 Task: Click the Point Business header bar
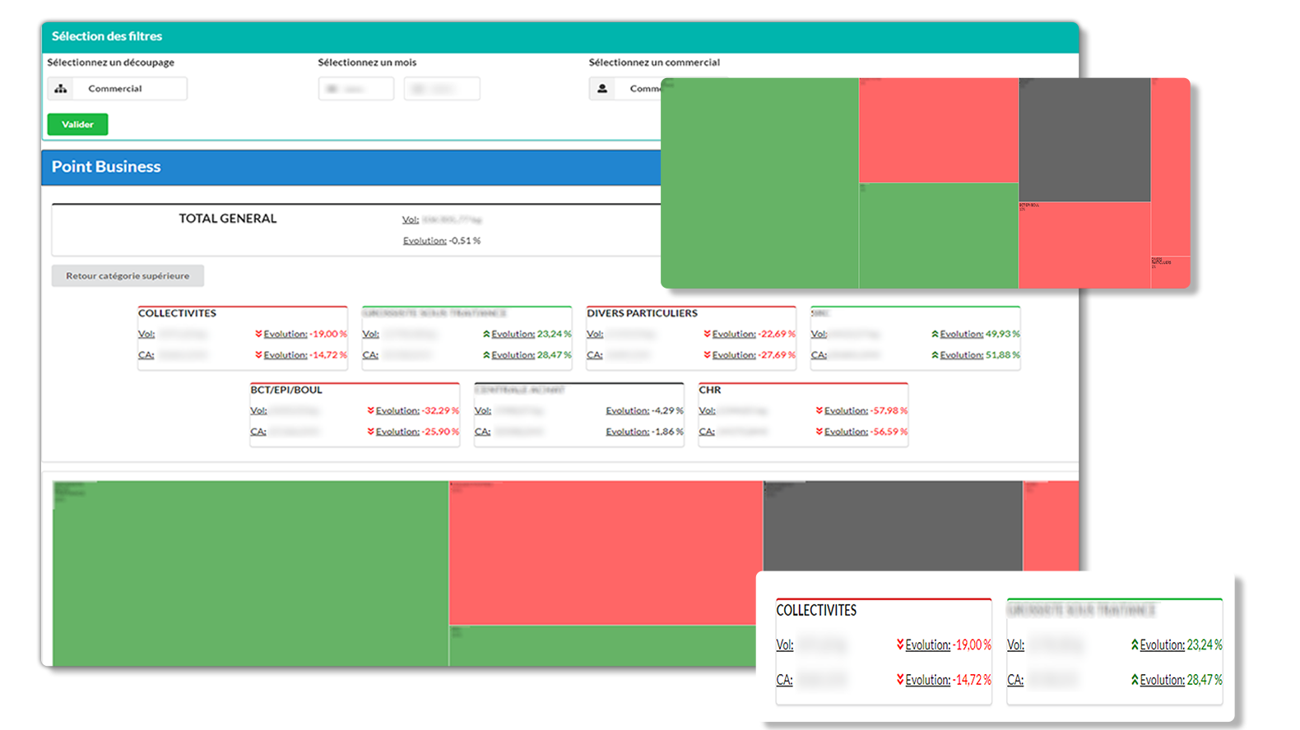(x=351, y=167)
